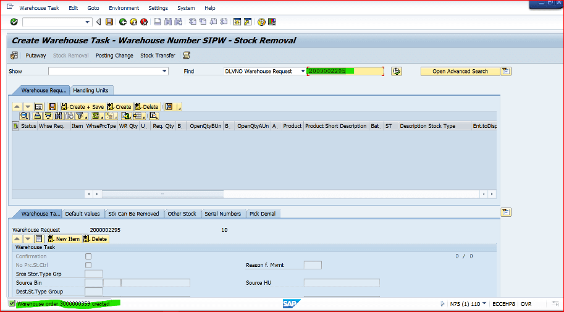Viewport: 564px width, 312px height.
Task: Click the Open Advanced Search button
Action: (460, 71)
